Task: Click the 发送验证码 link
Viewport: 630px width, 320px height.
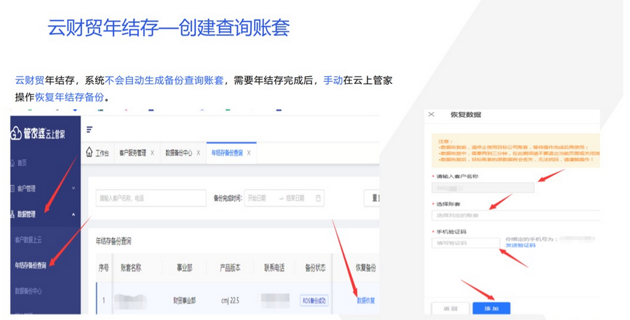Action: tap(521, 246)
